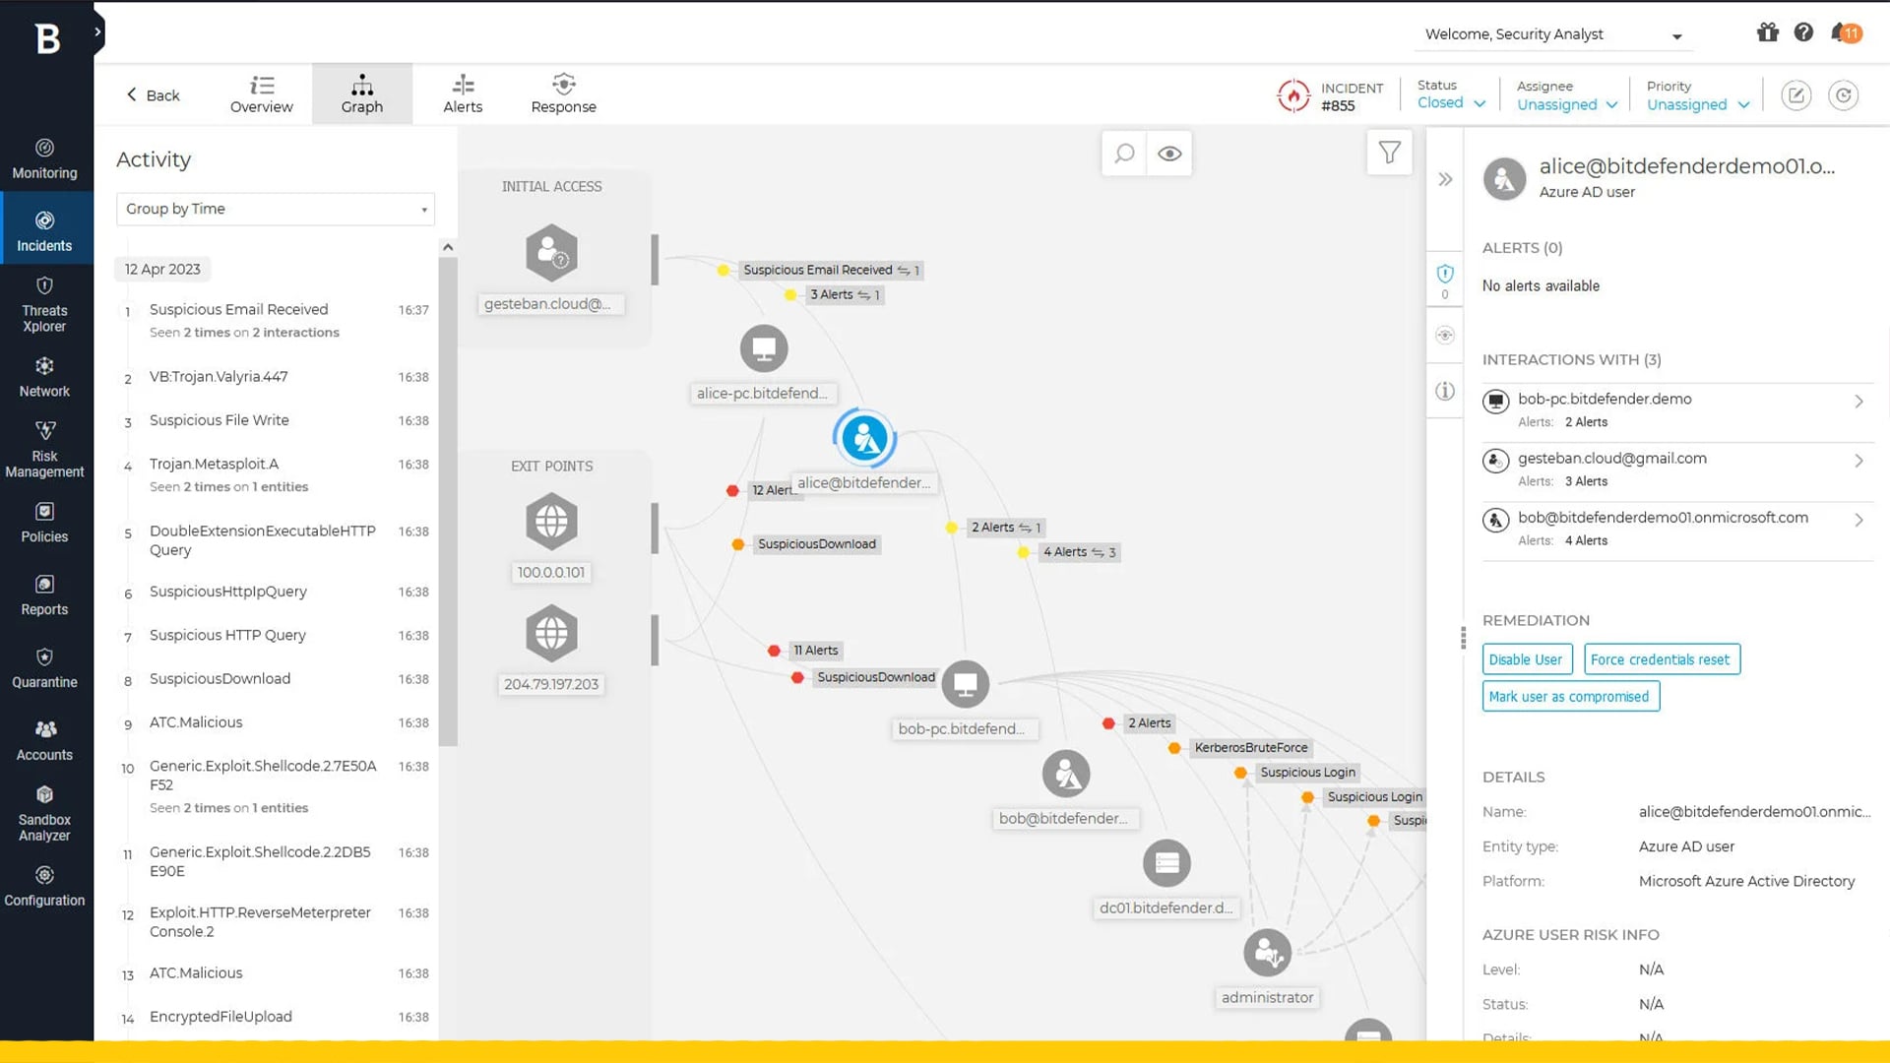Open the Quarantine section in the sidebar

tap(44, 668)
